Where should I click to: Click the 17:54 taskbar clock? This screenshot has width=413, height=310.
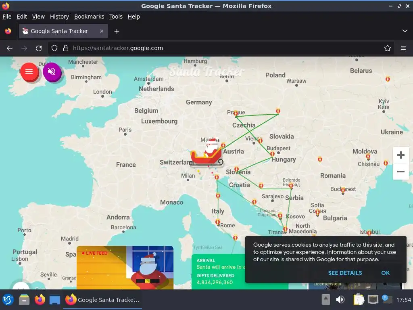coord(403,300)
